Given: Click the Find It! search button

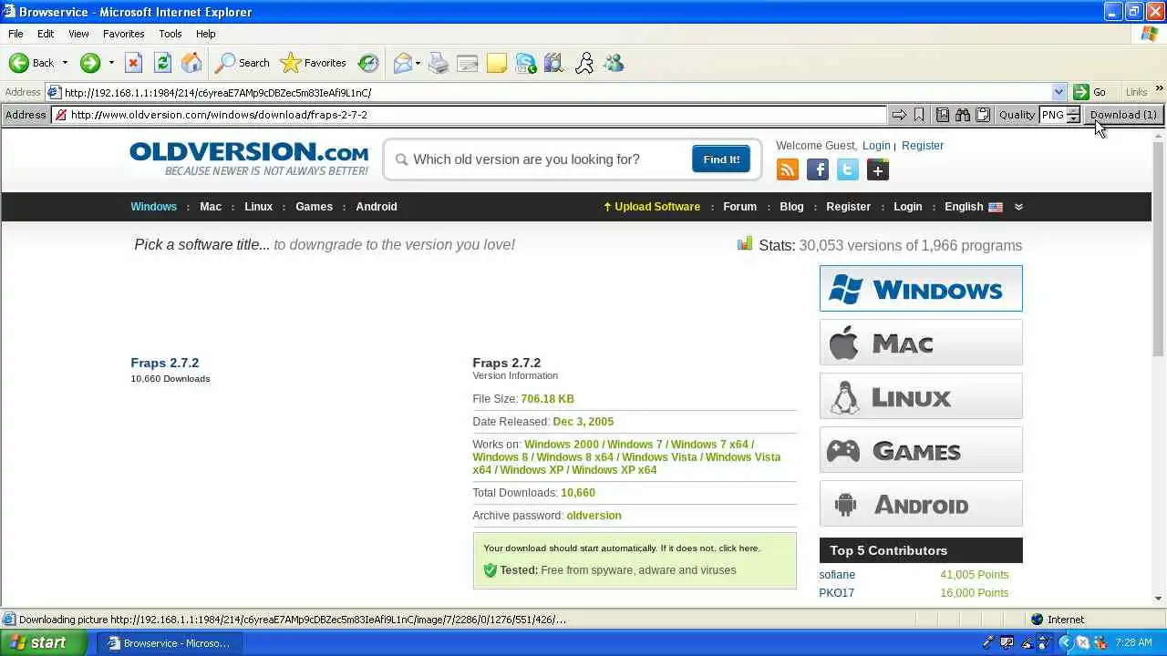Looking at the screenshot, I should 721,159.
